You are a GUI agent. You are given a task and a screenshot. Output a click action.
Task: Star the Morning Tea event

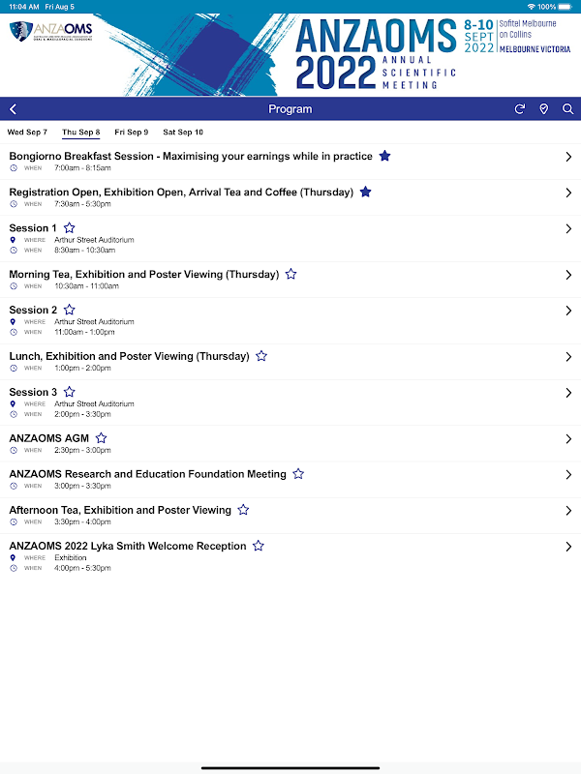pyautogui.click(x=291, y=274)
